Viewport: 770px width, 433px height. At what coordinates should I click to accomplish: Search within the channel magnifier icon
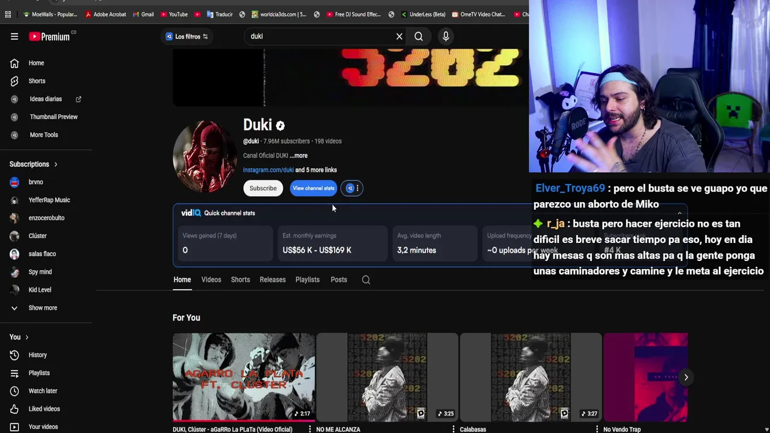click(366, 280)
